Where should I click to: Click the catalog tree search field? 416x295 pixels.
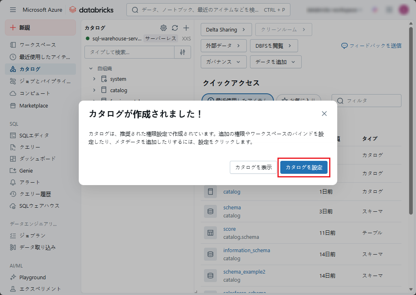click(x=129, y=52)
